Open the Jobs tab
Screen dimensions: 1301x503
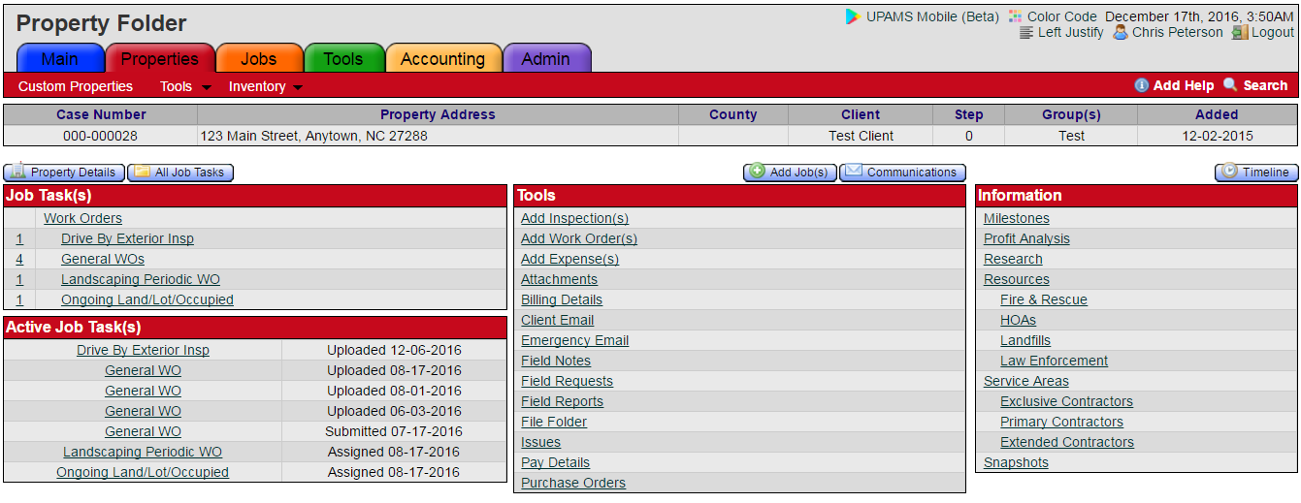258,59
